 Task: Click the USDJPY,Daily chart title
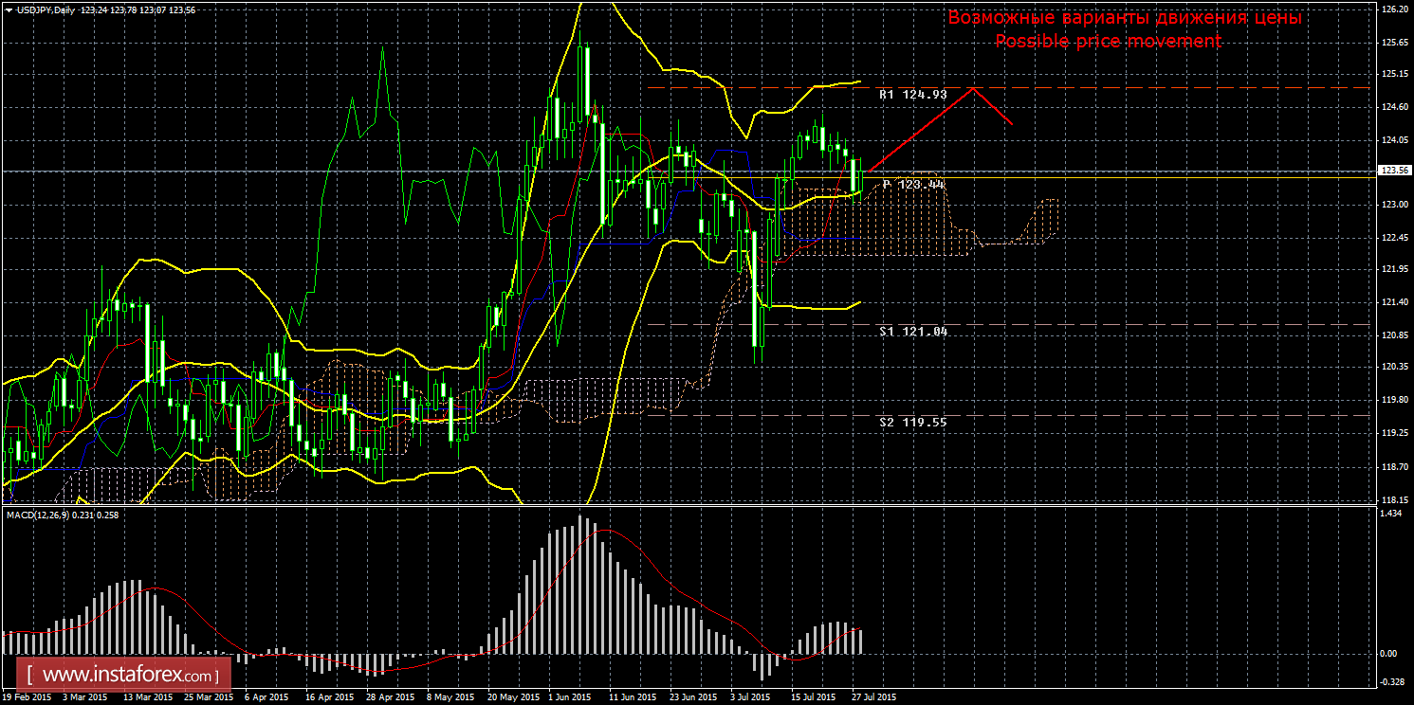coord(46,10)
